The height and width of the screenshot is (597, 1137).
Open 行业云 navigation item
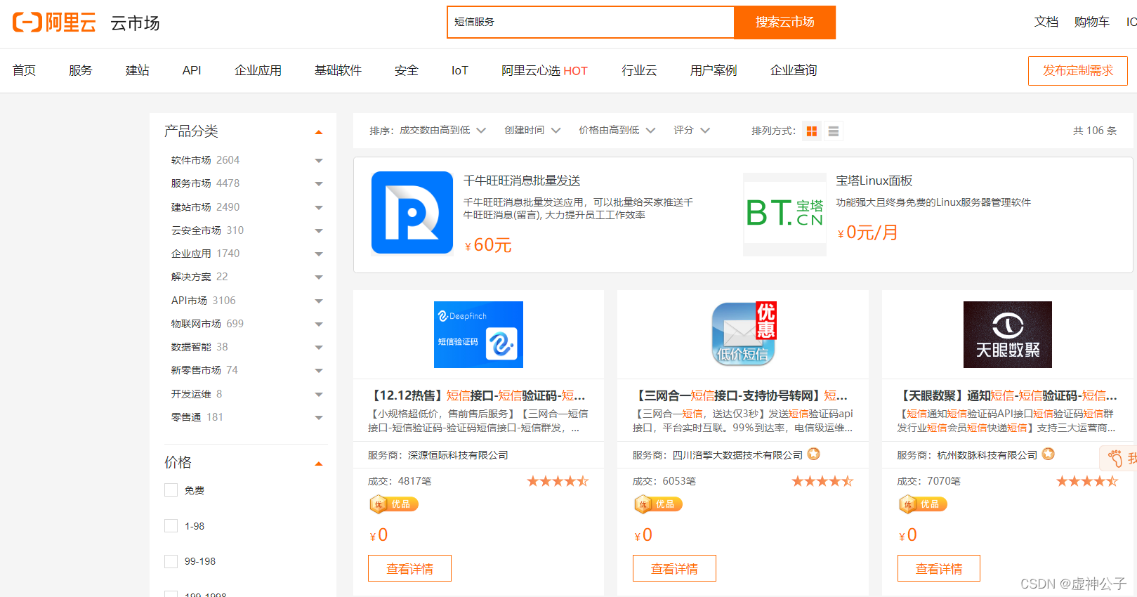[639, 70]
